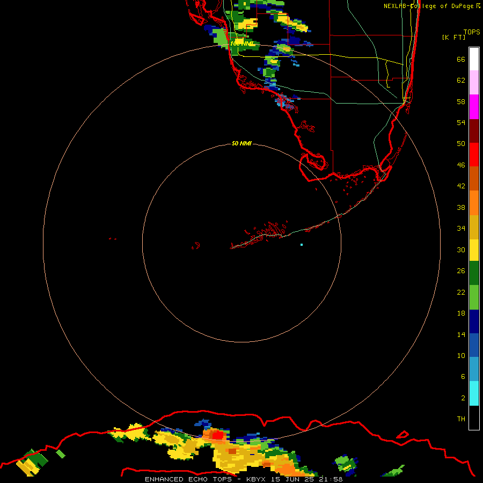Click the 54 value on the legend

461,122
